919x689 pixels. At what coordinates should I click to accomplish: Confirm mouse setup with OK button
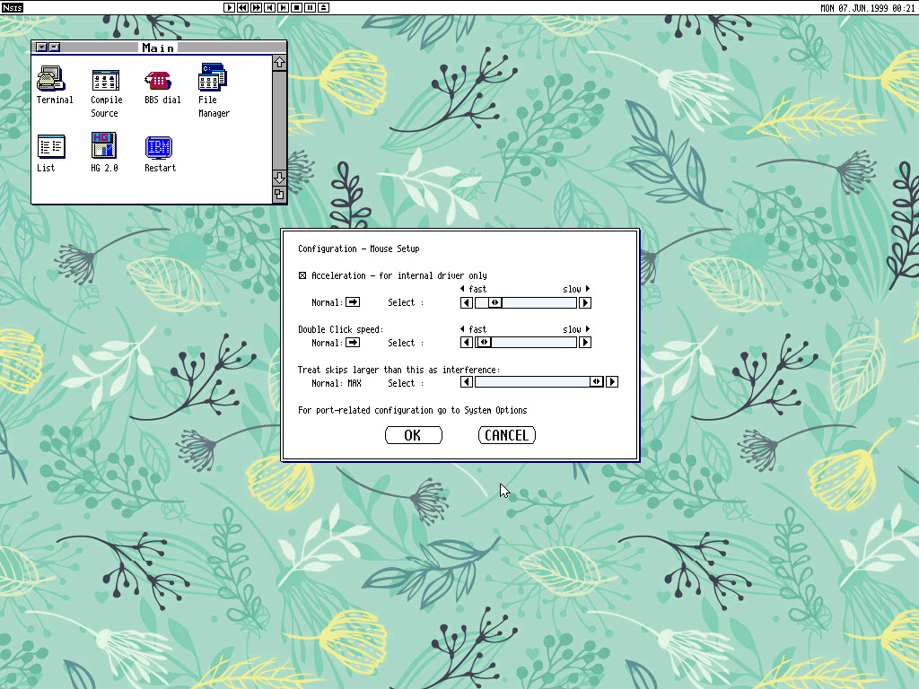tap(413, 435)
